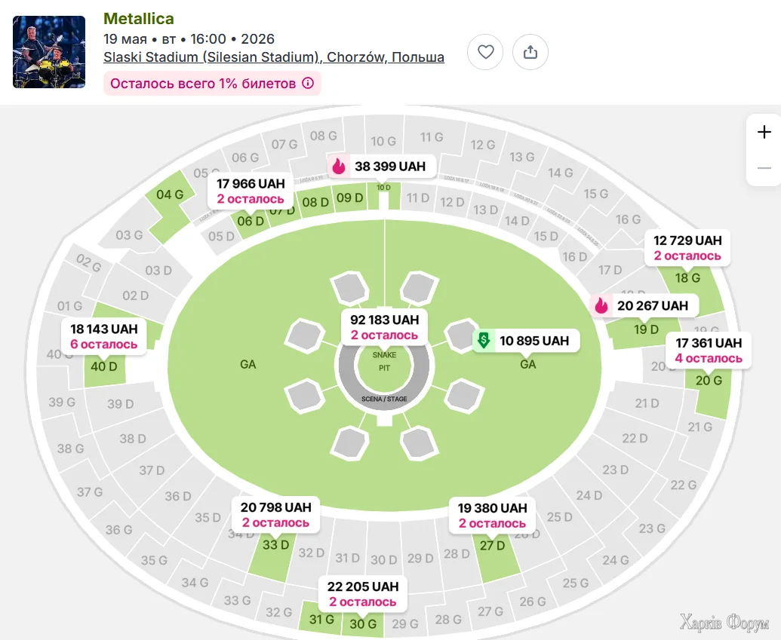
Task: Select the 92 183 UAH Snake Pit price
Action: [x=385, y=326]
